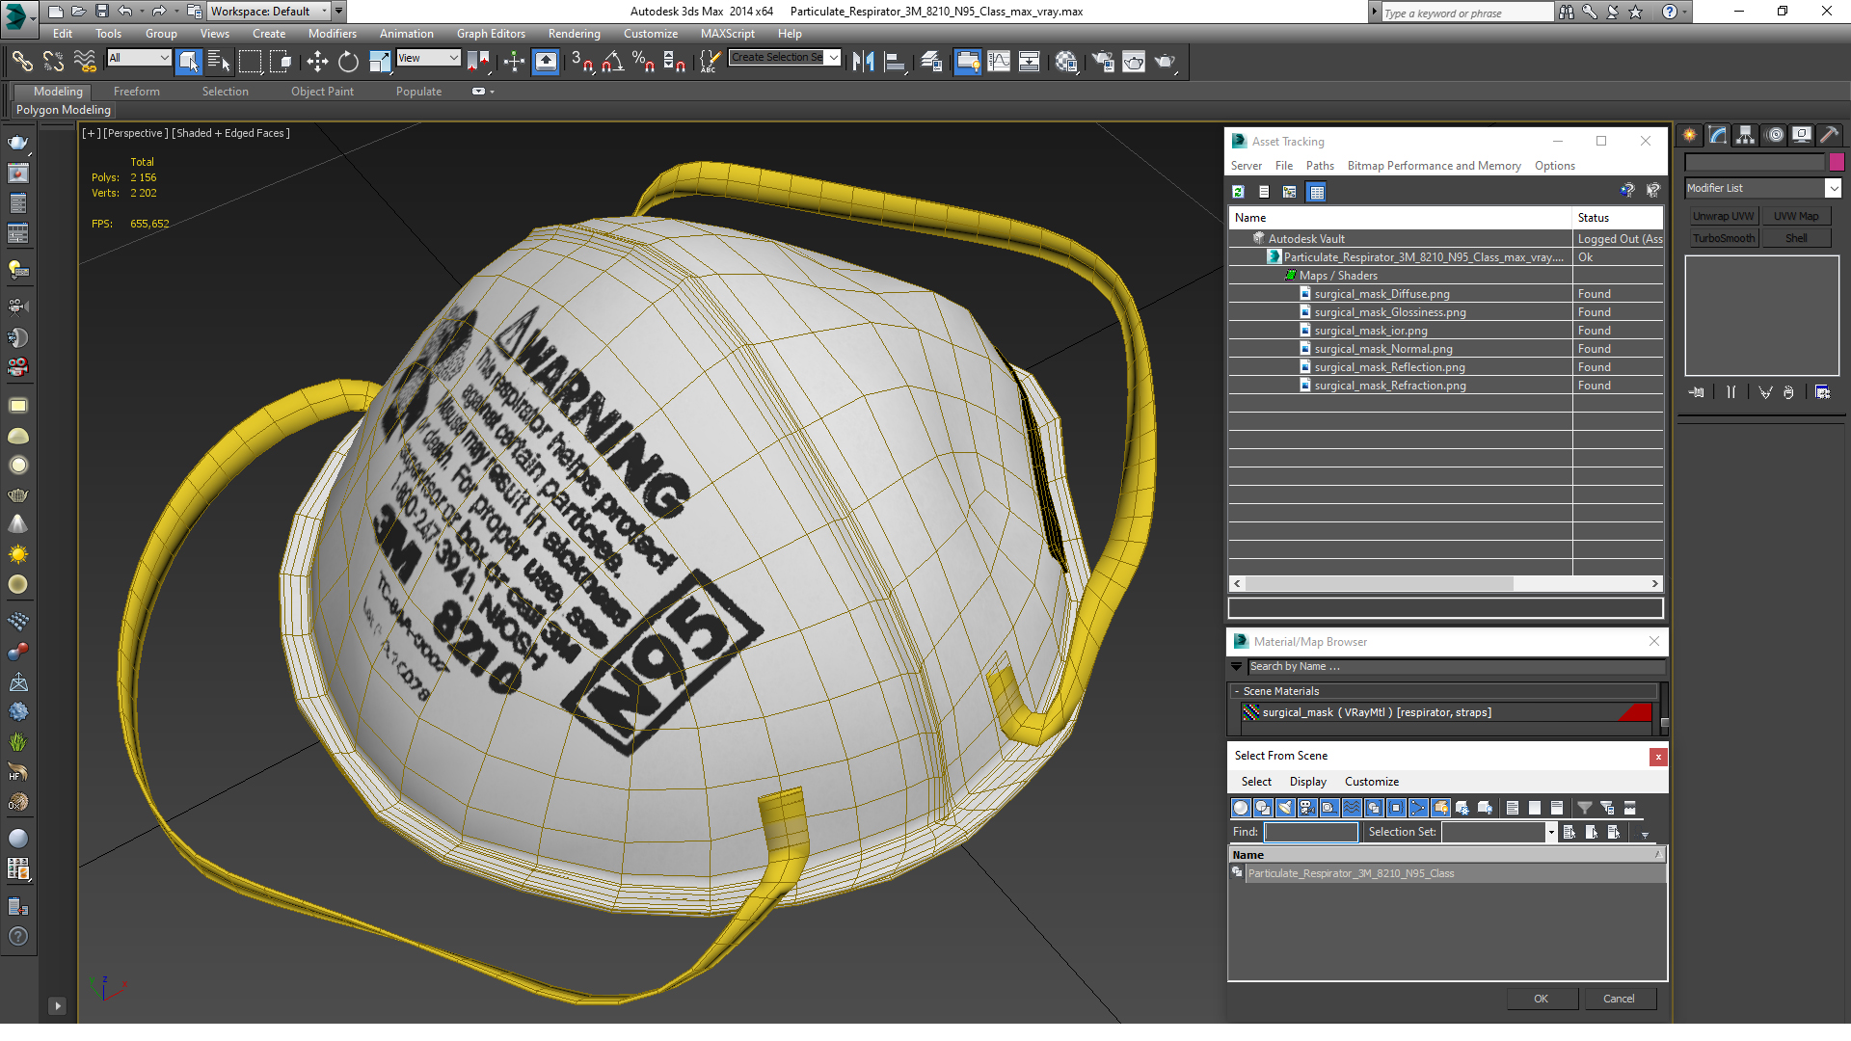Select the Select and Link tool
Screen dimensions: 1851x1041
click(21, 62)
